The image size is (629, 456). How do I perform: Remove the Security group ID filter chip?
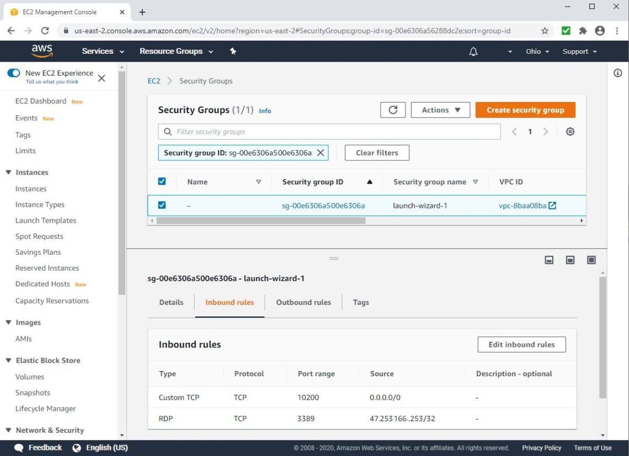point(320,153)
